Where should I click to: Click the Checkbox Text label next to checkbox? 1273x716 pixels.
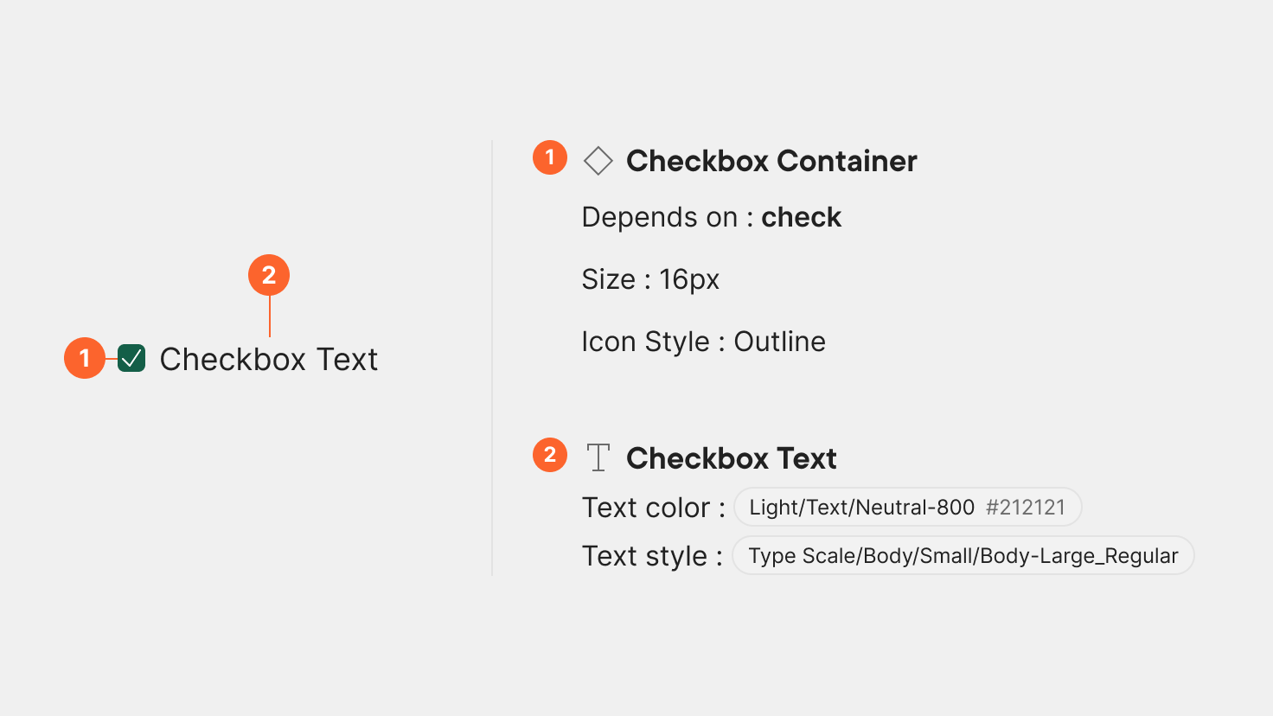(269, 359)
